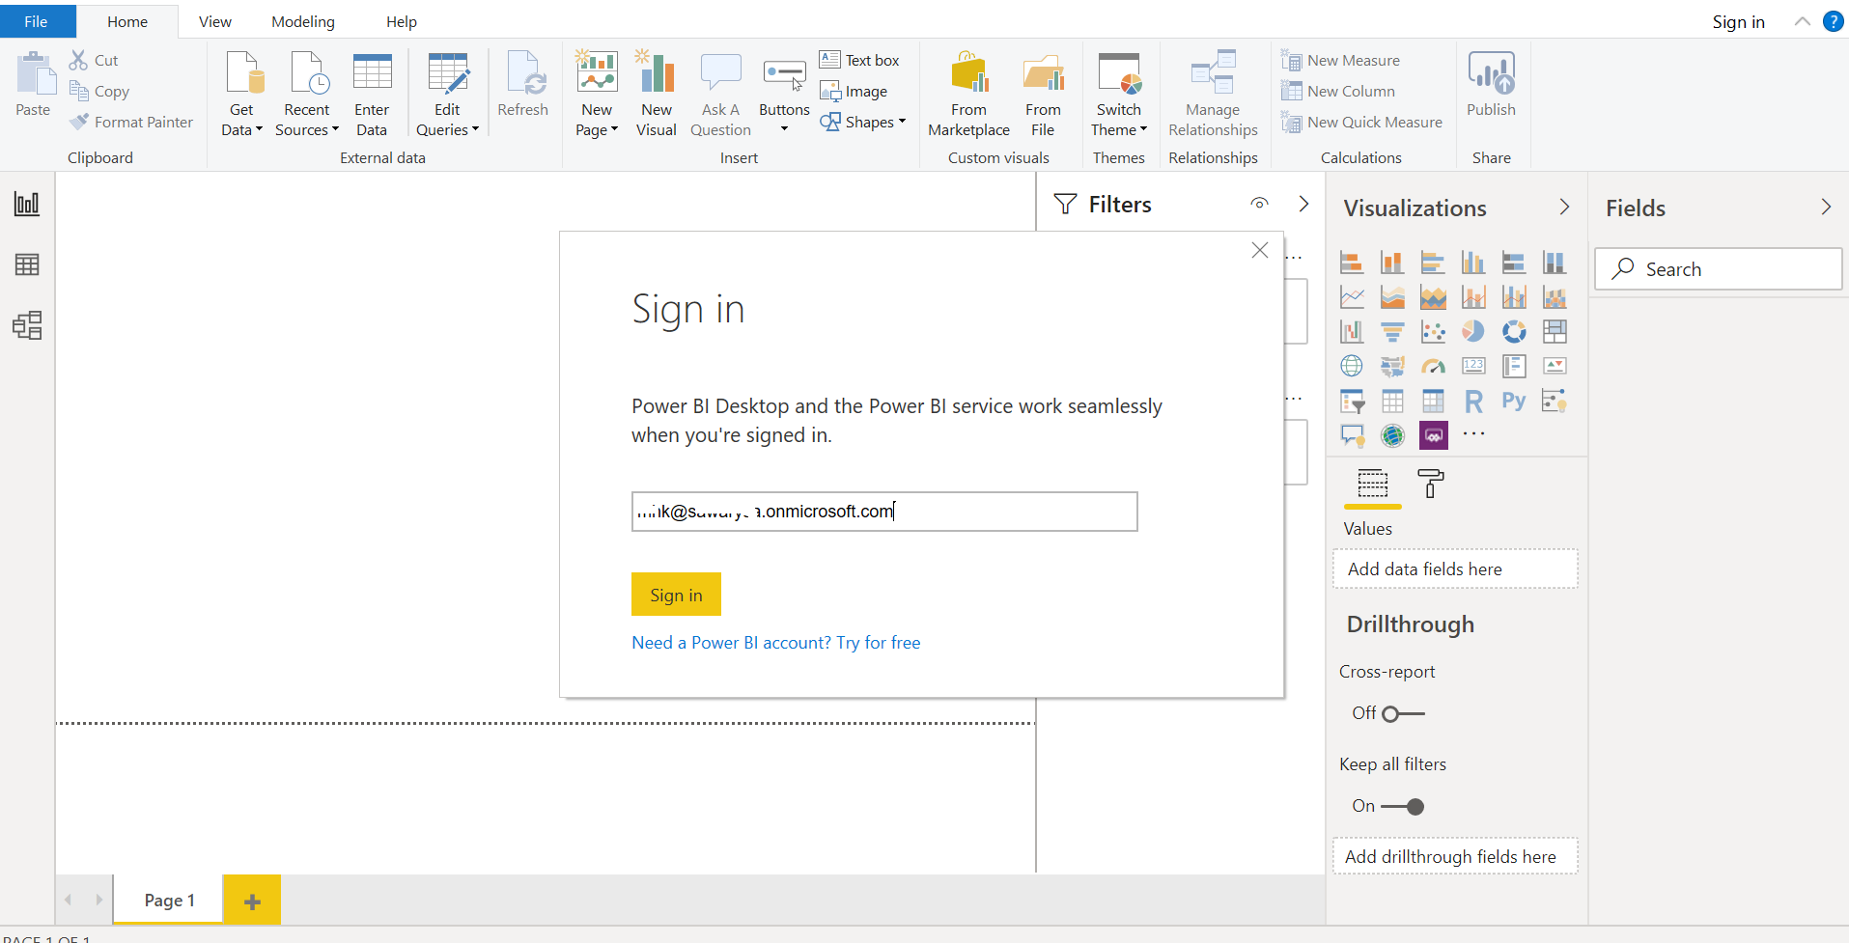Screen dimensions: 1849x943
Task: Open Model view in left sidebar
Action: coord(27,325)
